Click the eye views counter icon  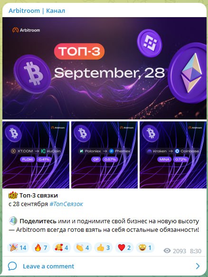167,251
